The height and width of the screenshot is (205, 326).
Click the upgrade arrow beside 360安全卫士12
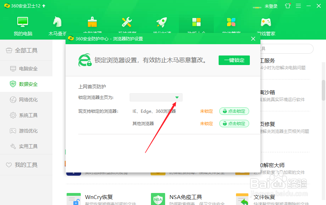(x=44, y=6)
